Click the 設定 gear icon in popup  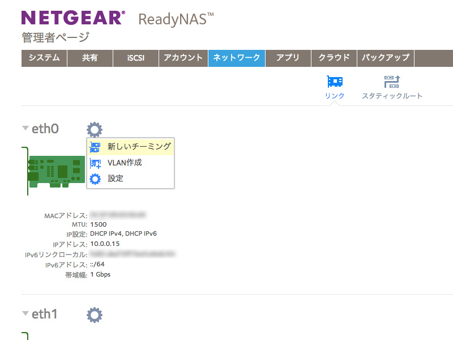(96, 179)
